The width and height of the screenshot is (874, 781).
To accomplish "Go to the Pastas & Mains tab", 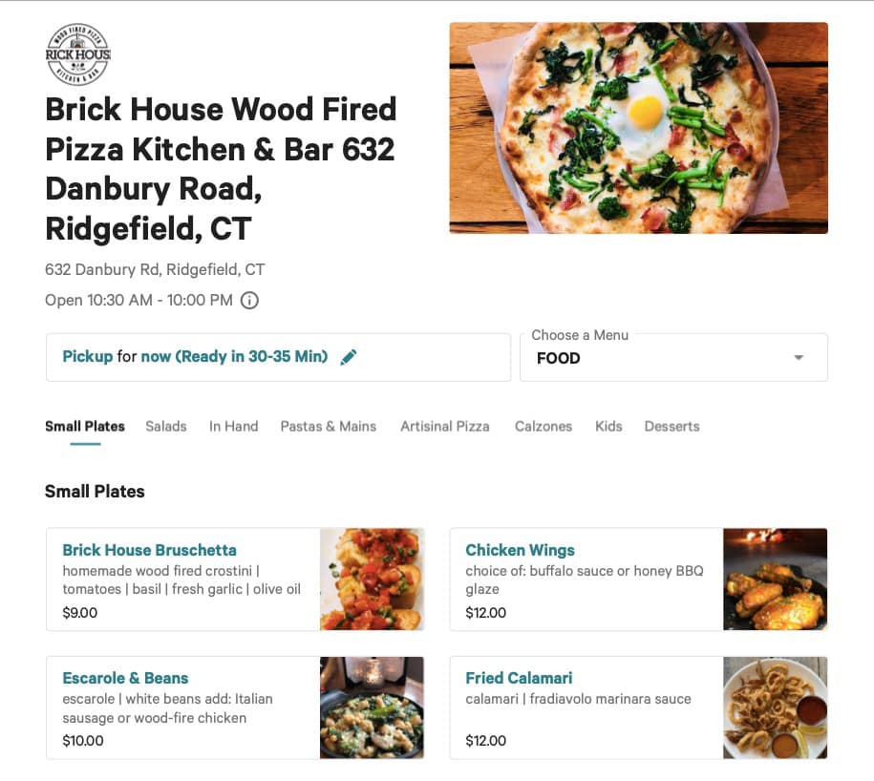I will pos(329,427).
